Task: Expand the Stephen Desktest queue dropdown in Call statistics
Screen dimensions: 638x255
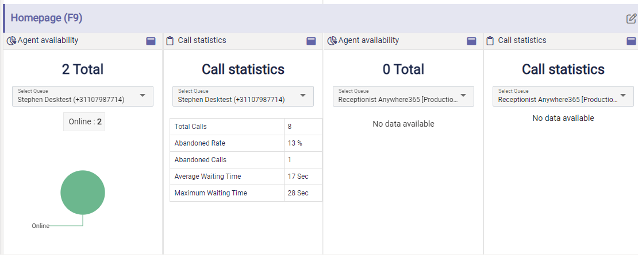Action: click(x=243, y=96)
